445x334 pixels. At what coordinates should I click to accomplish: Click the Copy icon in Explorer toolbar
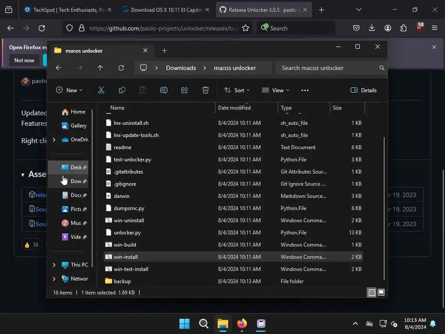click(x=122, y=90)
